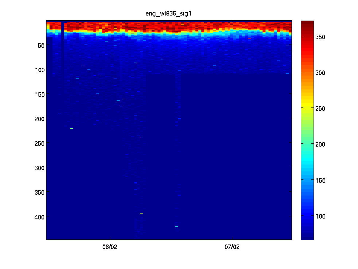Click the green outlier near depth 220
Viewport: 358px width, 269px height.
(71, 128)
